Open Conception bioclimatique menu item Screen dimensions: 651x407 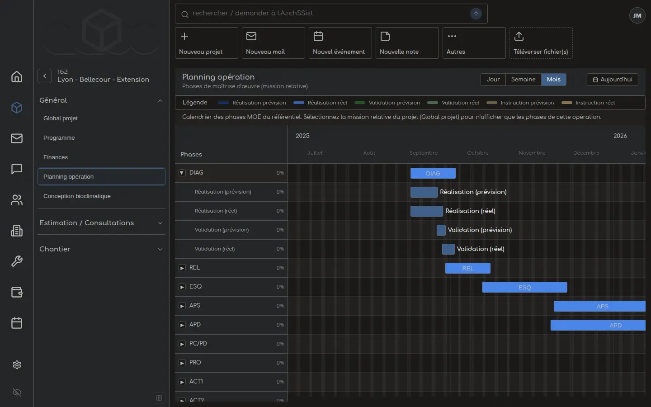[x=101, y=196]
